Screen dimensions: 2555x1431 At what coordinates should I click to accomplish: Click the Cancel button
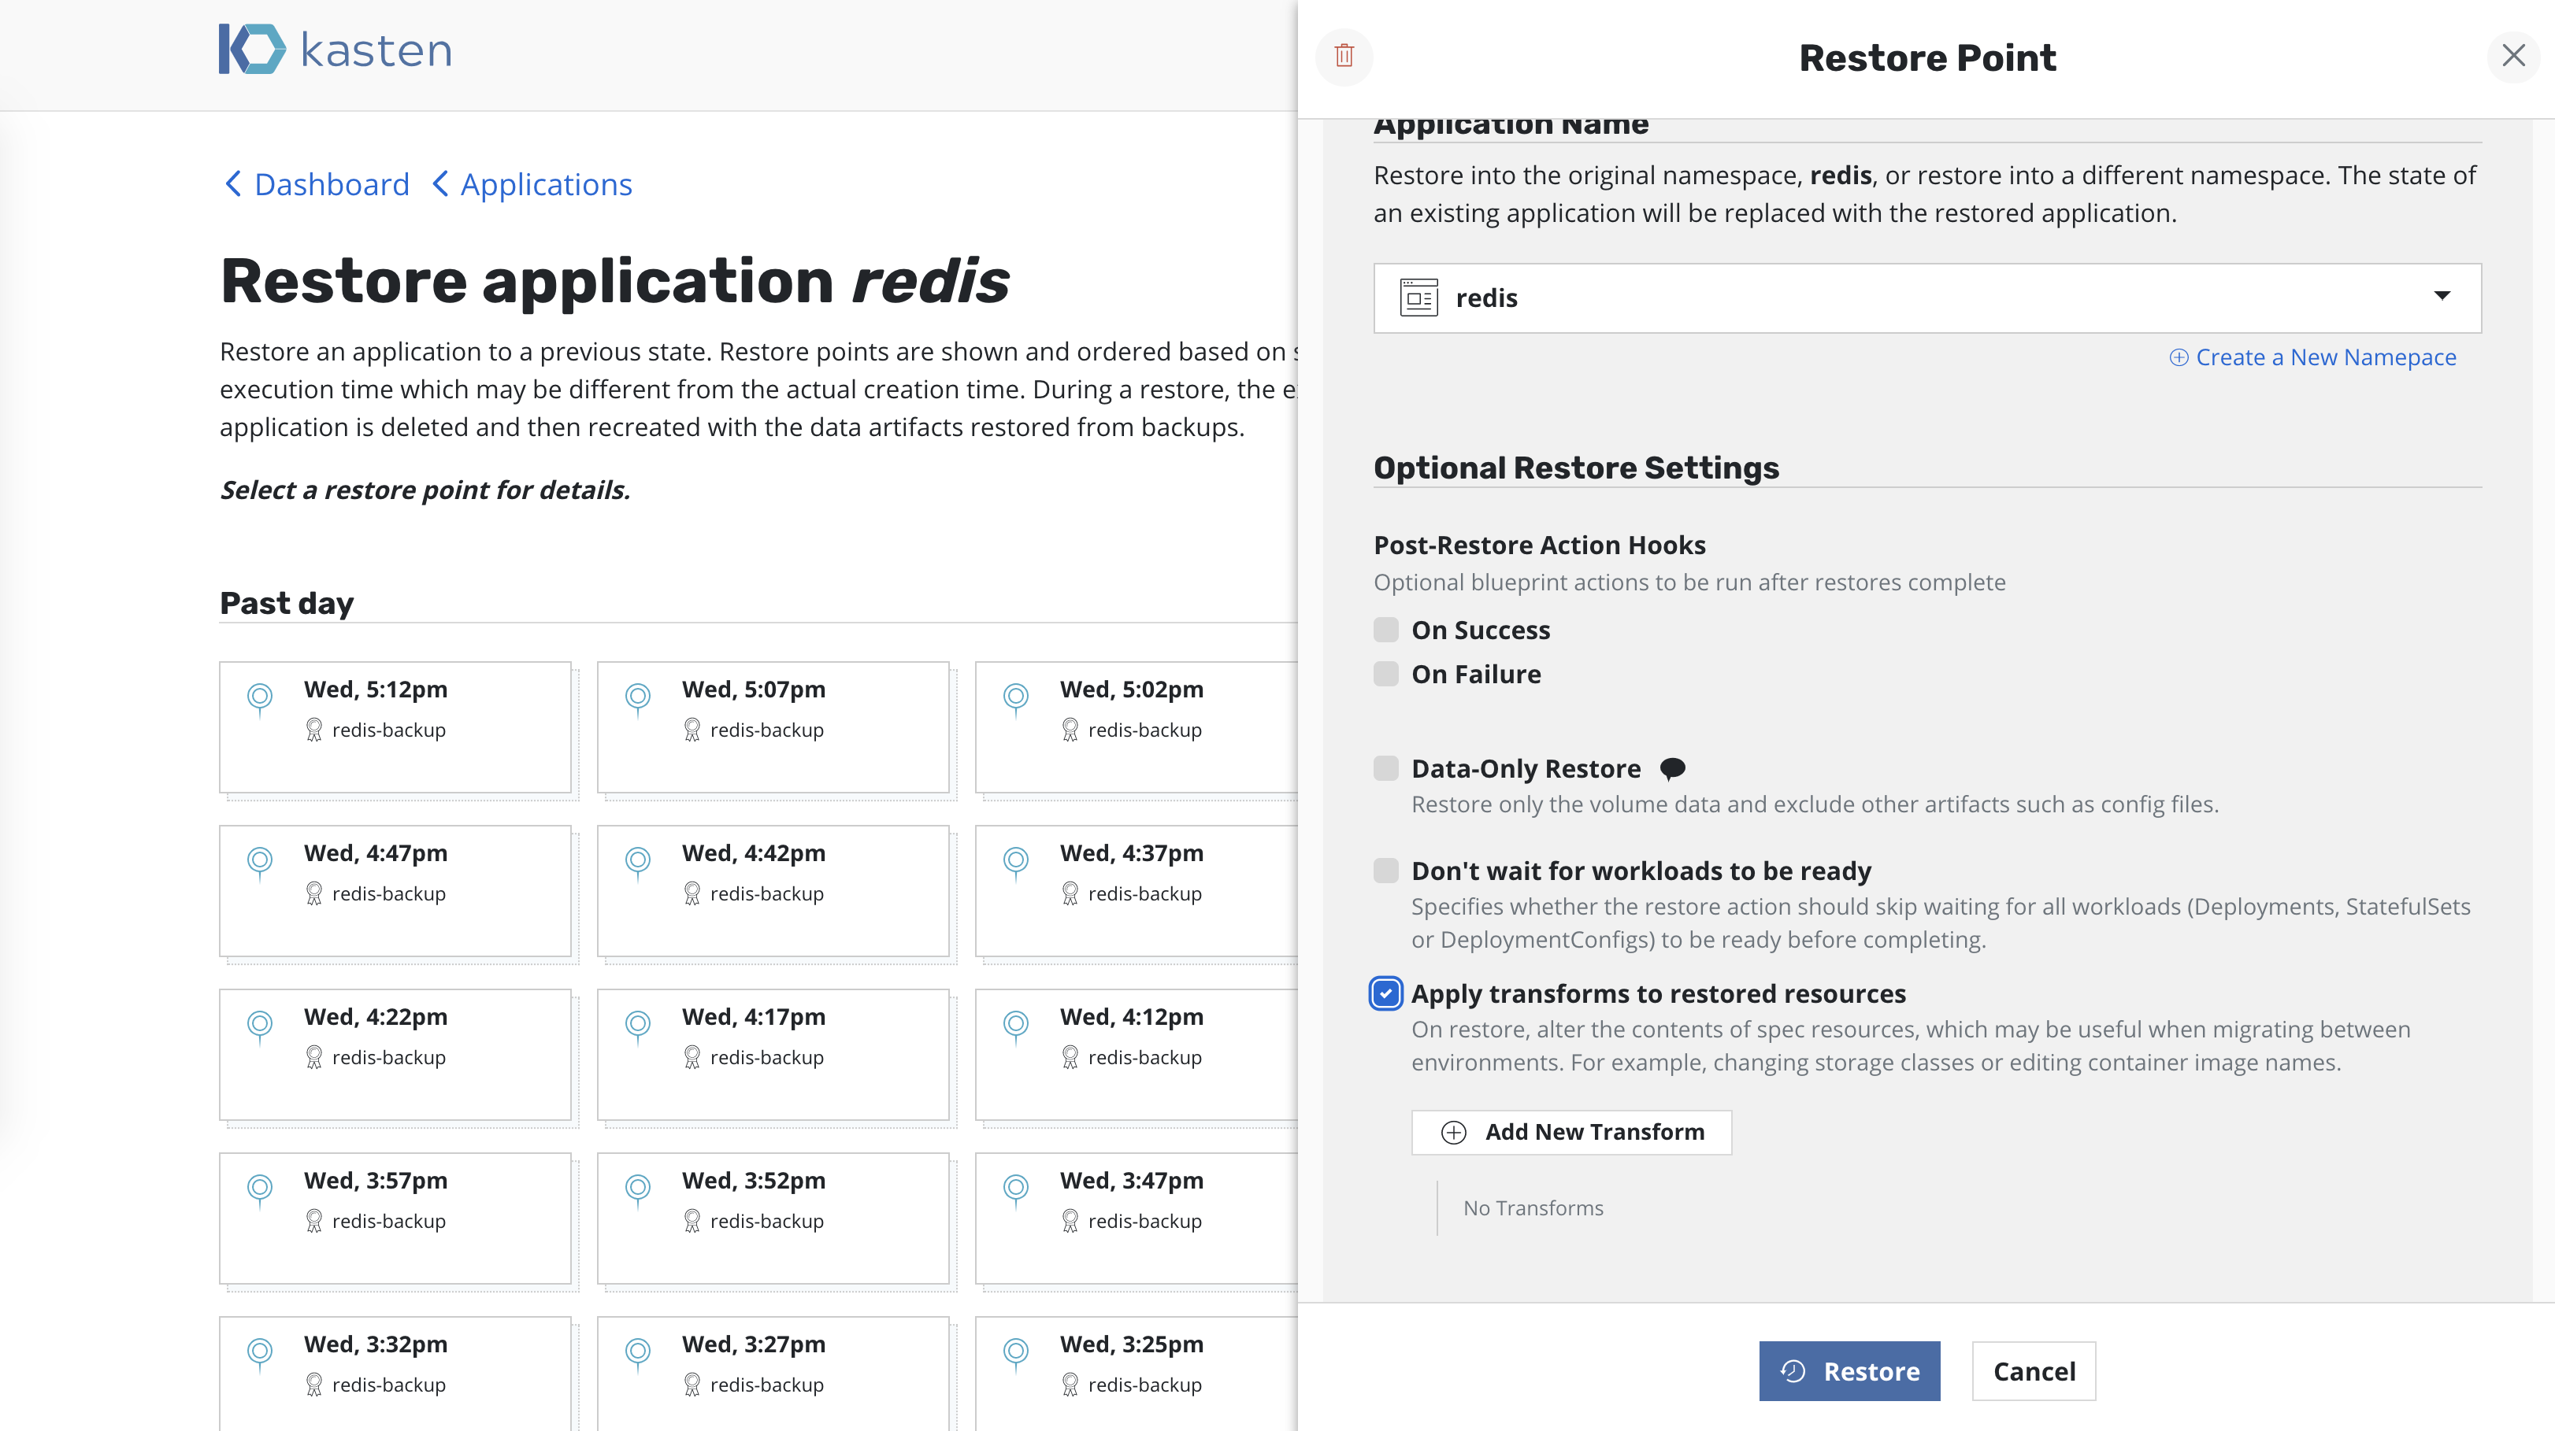[2034, 1371]
